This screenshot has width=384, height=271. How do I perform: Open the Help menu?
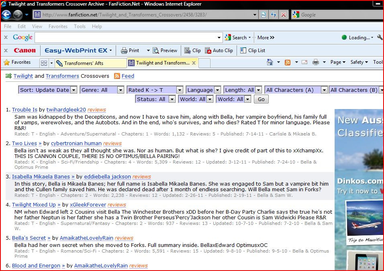[97, 26]
